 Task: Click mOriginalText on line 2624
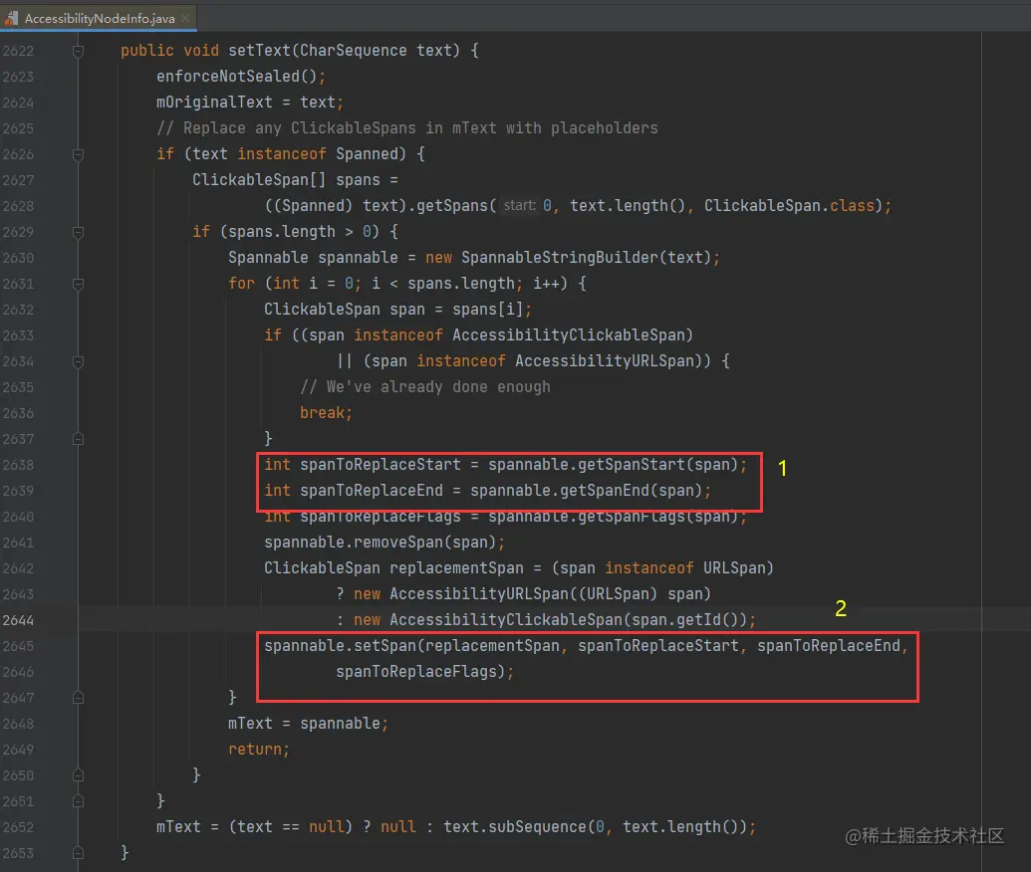[214, 102]
